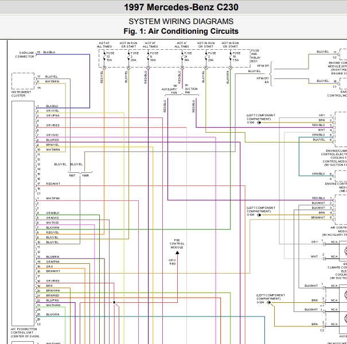Image resolution: width=347 pixels, height=344 pixels.
Task: Click the '1997' year label
Action: (72, 175)
